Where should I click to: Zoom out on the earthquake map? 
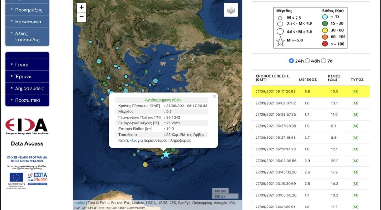(x=82, y=17)
